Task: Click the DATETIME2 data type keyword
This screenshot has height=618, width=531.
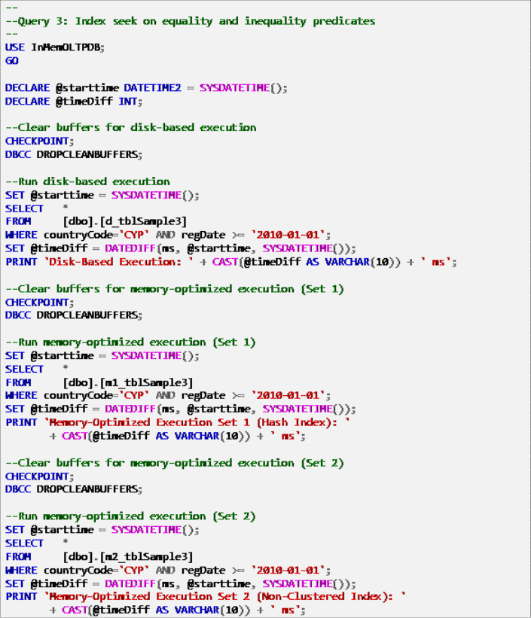Action: [x=152, y=87]
